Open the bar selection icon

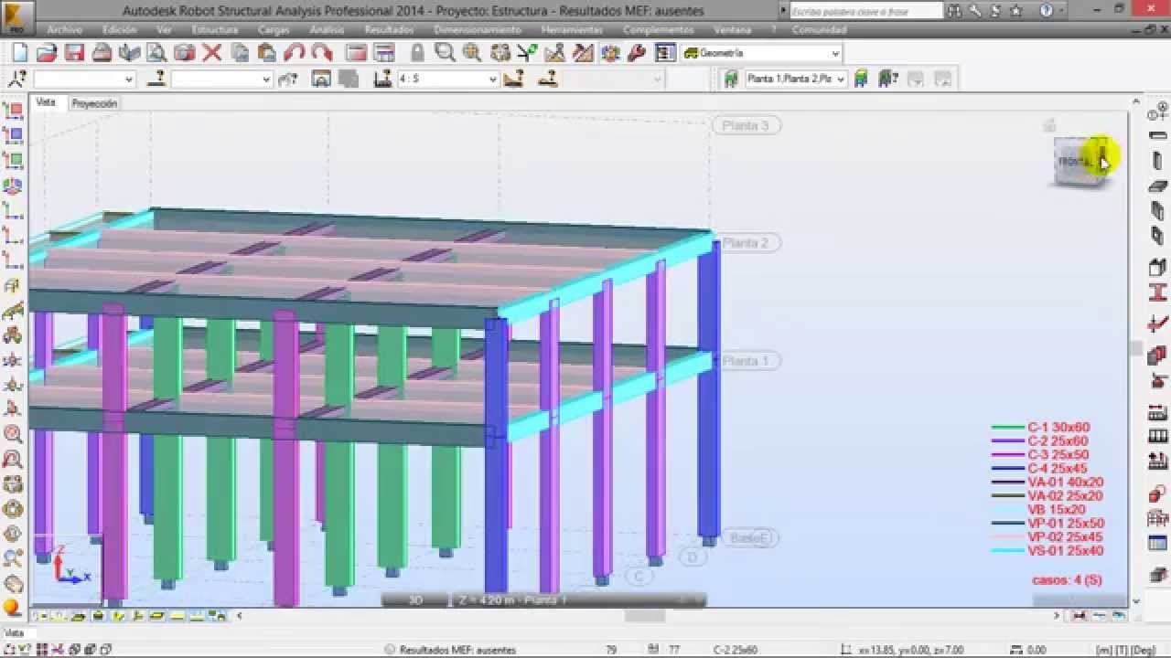pos(156,80)
